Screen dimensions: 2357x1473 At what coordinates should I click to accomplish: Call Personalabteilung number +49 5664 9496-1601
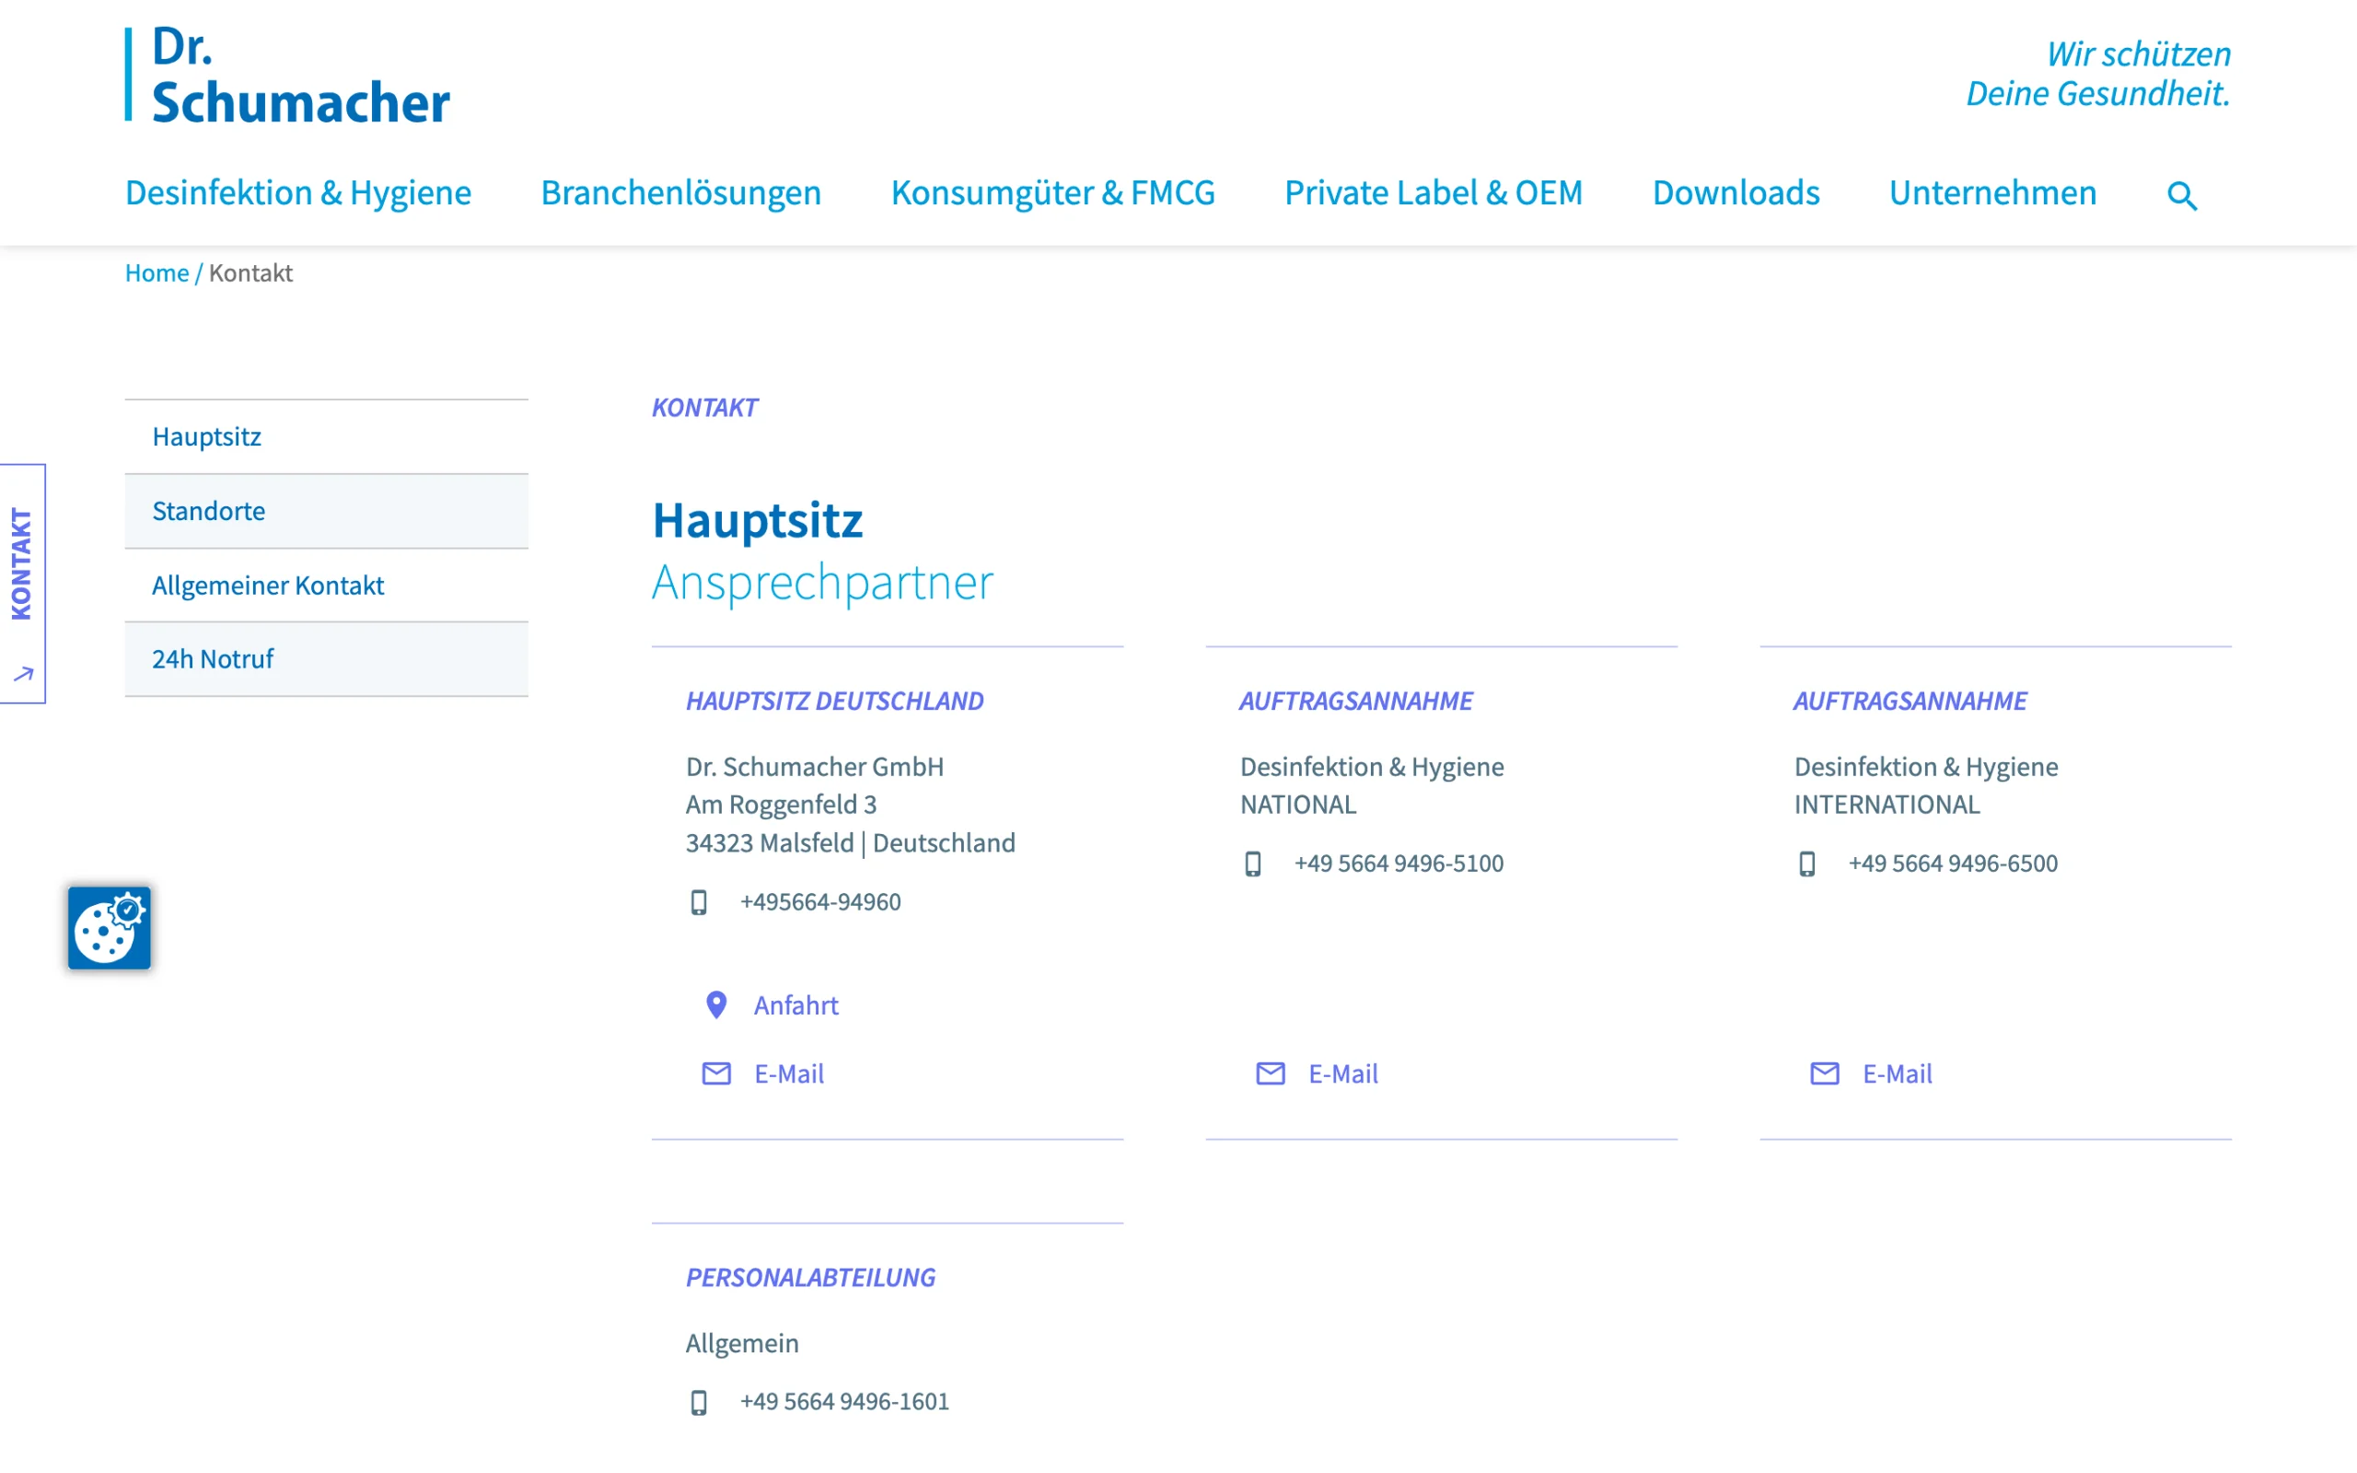pos(844,1402)
